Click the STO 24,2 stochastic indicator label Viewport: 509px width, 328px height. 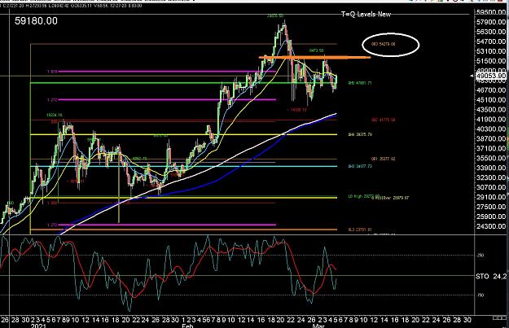pos(491,276)
